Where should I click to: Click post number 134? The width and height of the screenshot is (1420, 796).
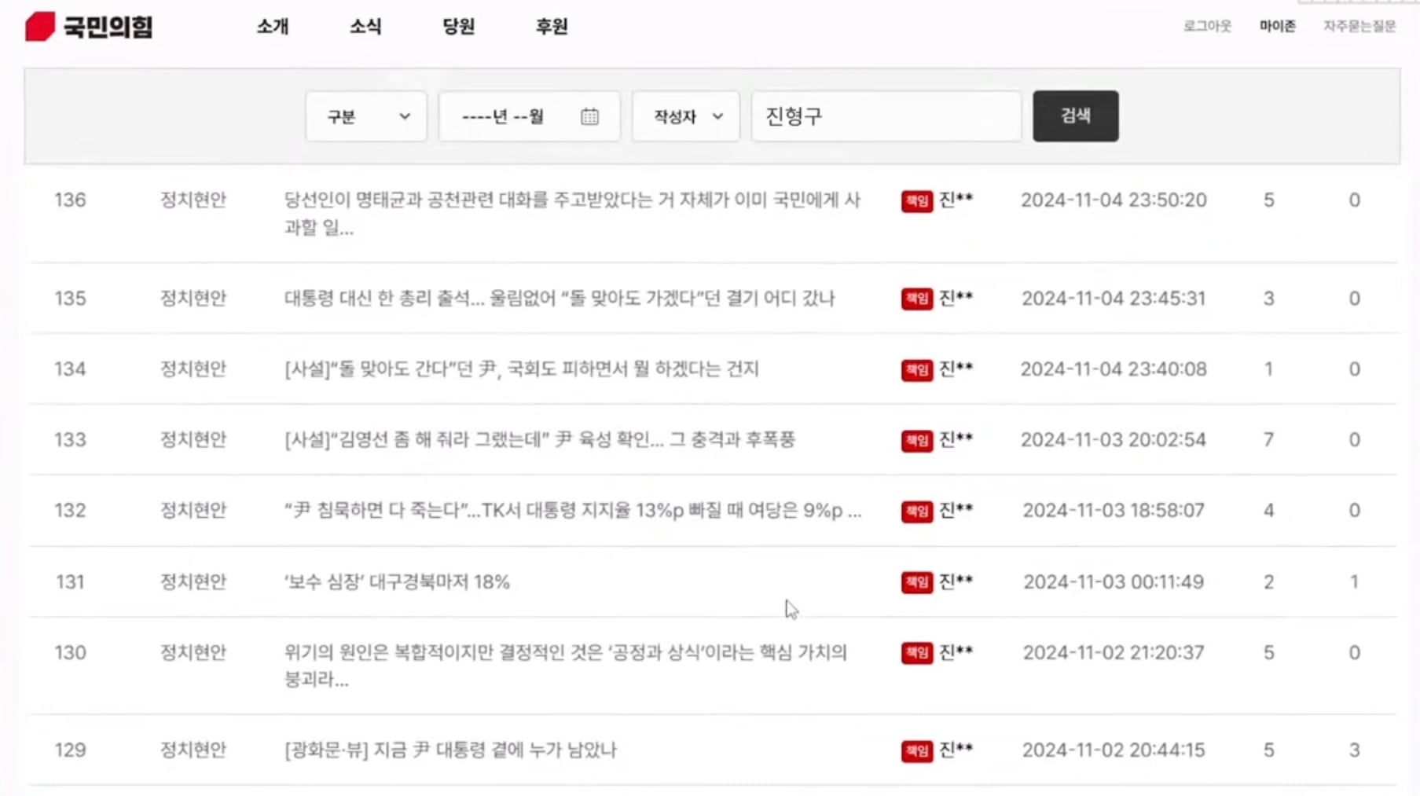click(70, 369)
